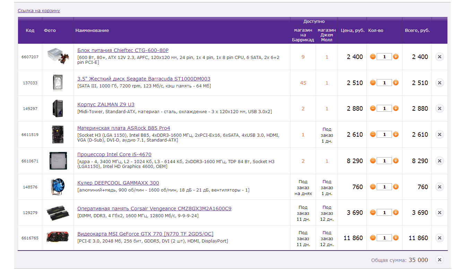Open Материнская плата ASRock B85 Pro4 link
The width and height of the screenshot is (462, 271).
coord(124,128)
